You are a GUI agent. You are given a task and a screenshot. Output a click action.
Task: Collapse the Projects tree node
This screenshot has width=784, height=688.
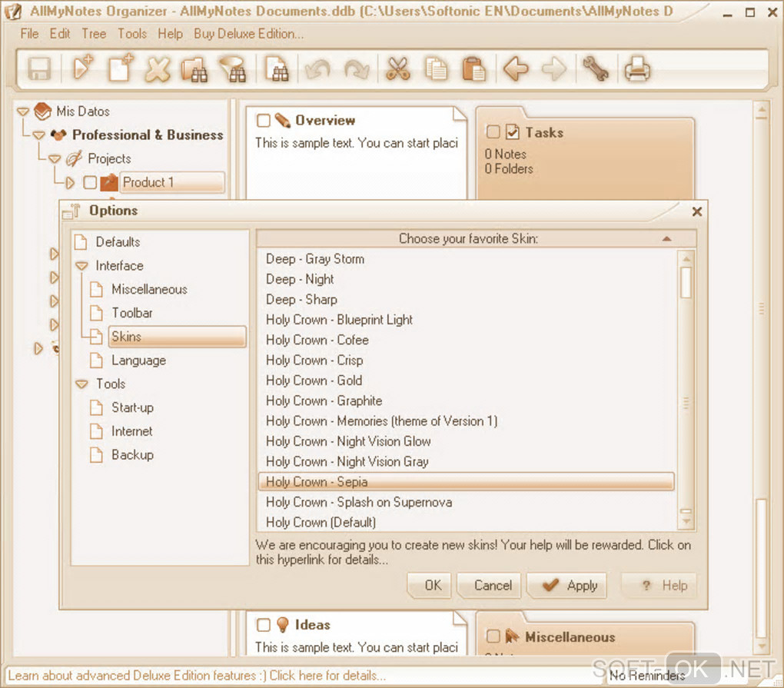pos(55,159)
